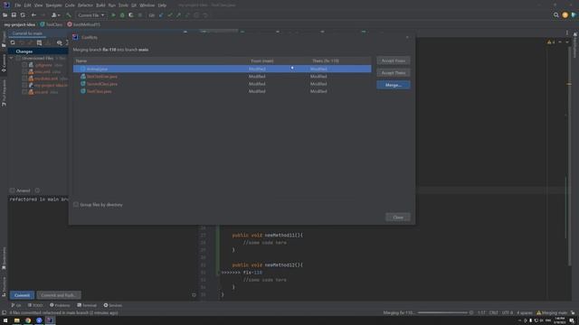Open the Run menu

tap(112, 5)
